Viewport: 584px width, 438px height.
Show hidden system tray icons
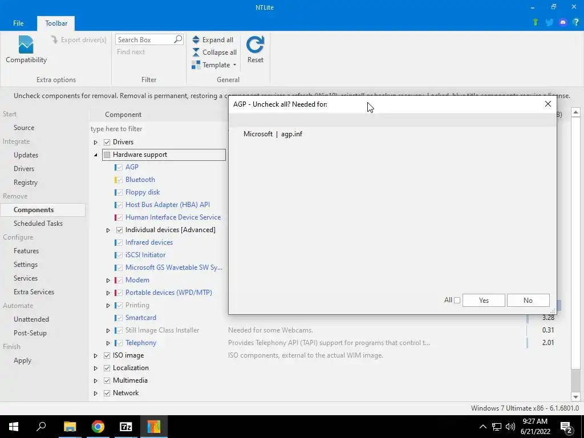(x=482, y=427)
